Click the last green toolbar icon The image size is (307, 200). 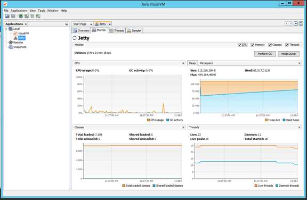[x=38, y=16]
